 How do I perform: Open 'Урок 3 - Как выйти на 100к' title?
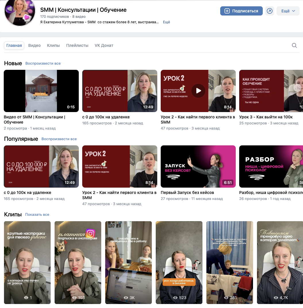(266, 117)
